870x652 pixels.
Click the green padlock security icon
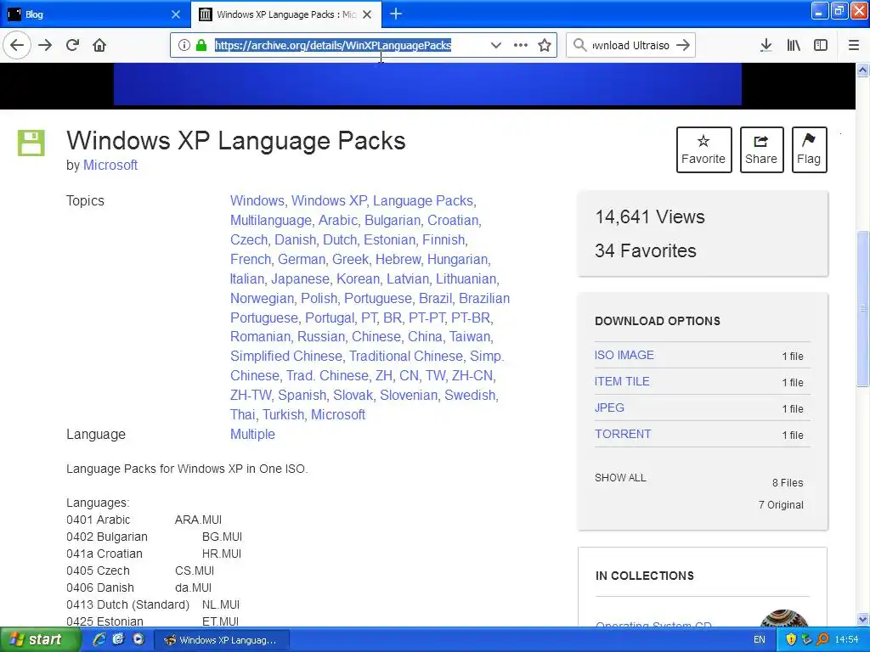(201, 46)
